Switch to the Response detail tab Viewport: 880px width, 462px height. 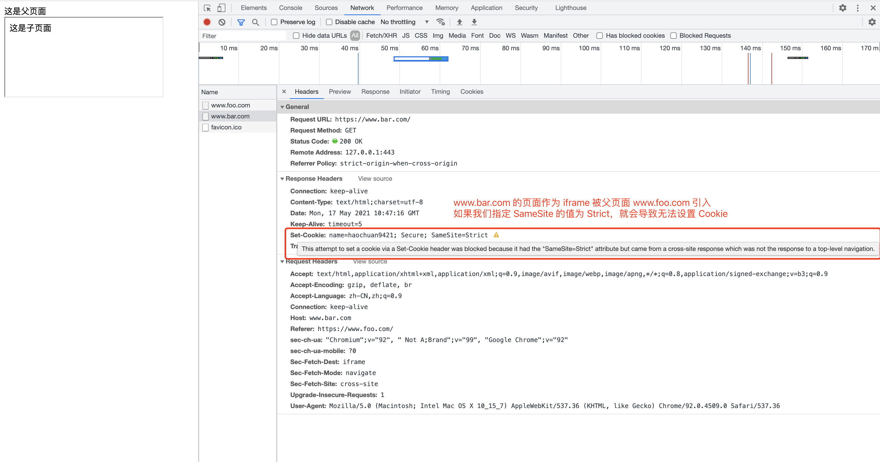click(375, 91)
